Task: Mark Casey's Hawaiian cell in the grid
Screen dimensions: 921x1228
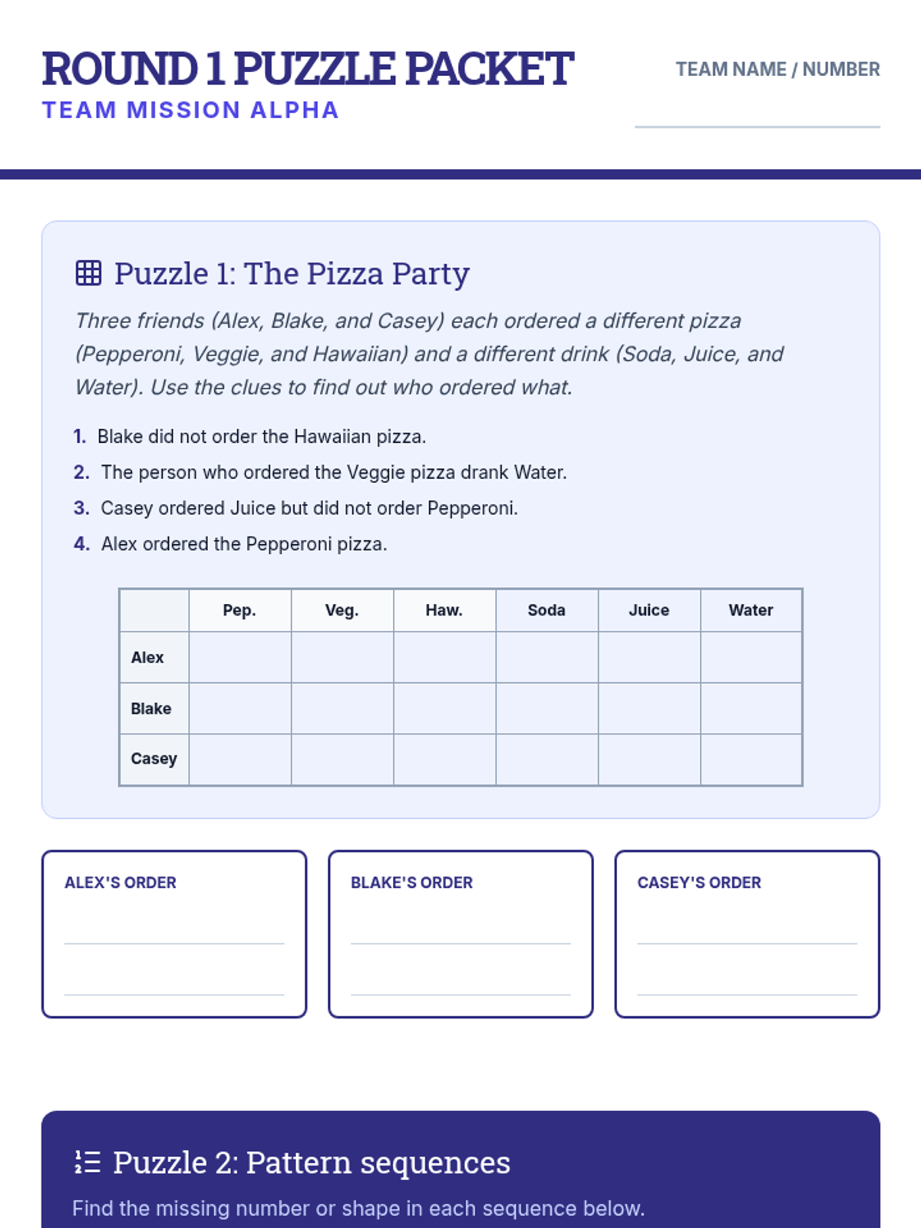Action: tap(444, 759)
